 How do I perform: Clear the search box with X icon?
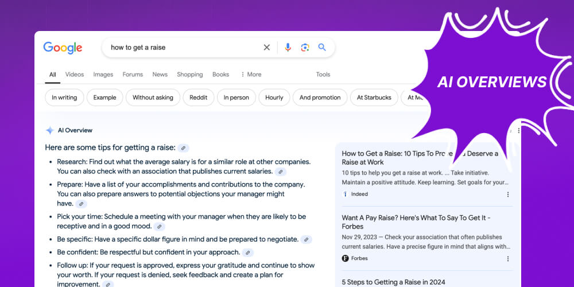(267, 47)
